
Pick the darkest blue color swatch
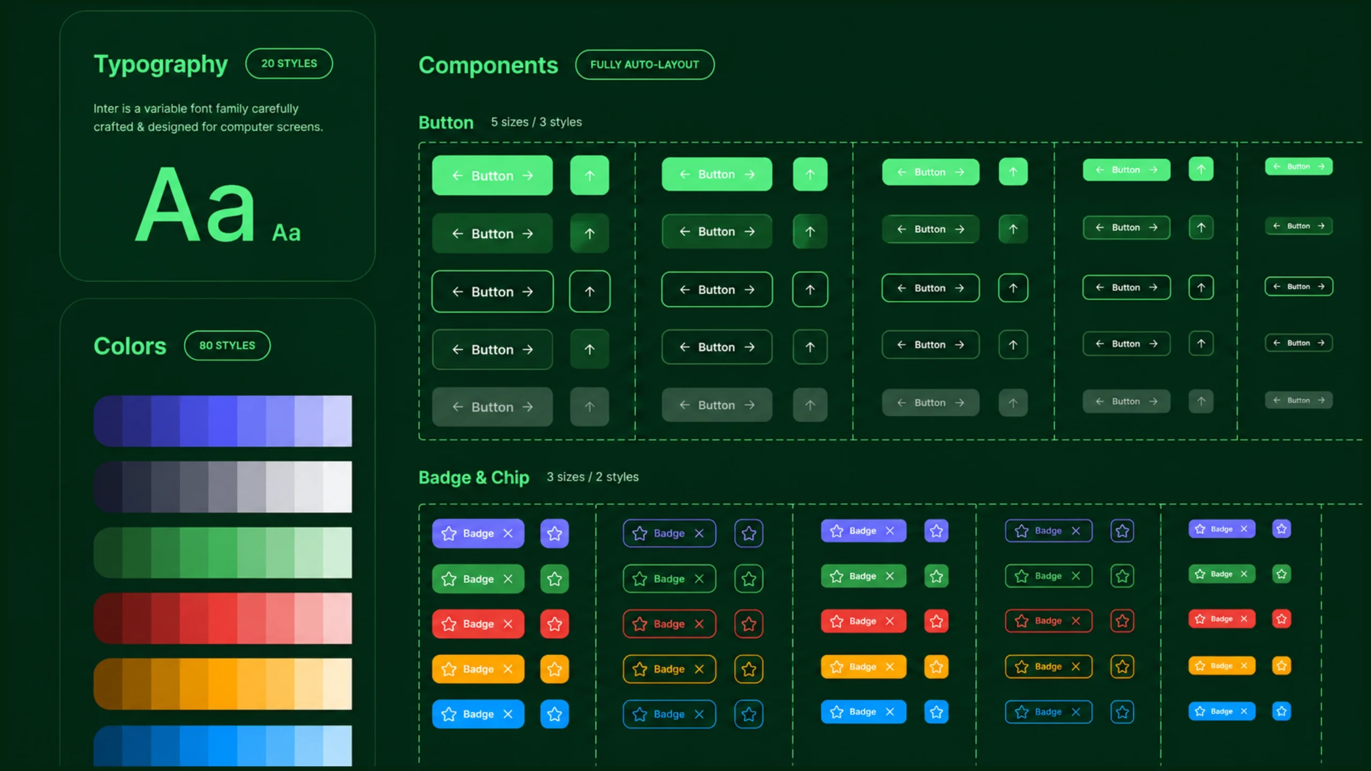click(108, 746)
